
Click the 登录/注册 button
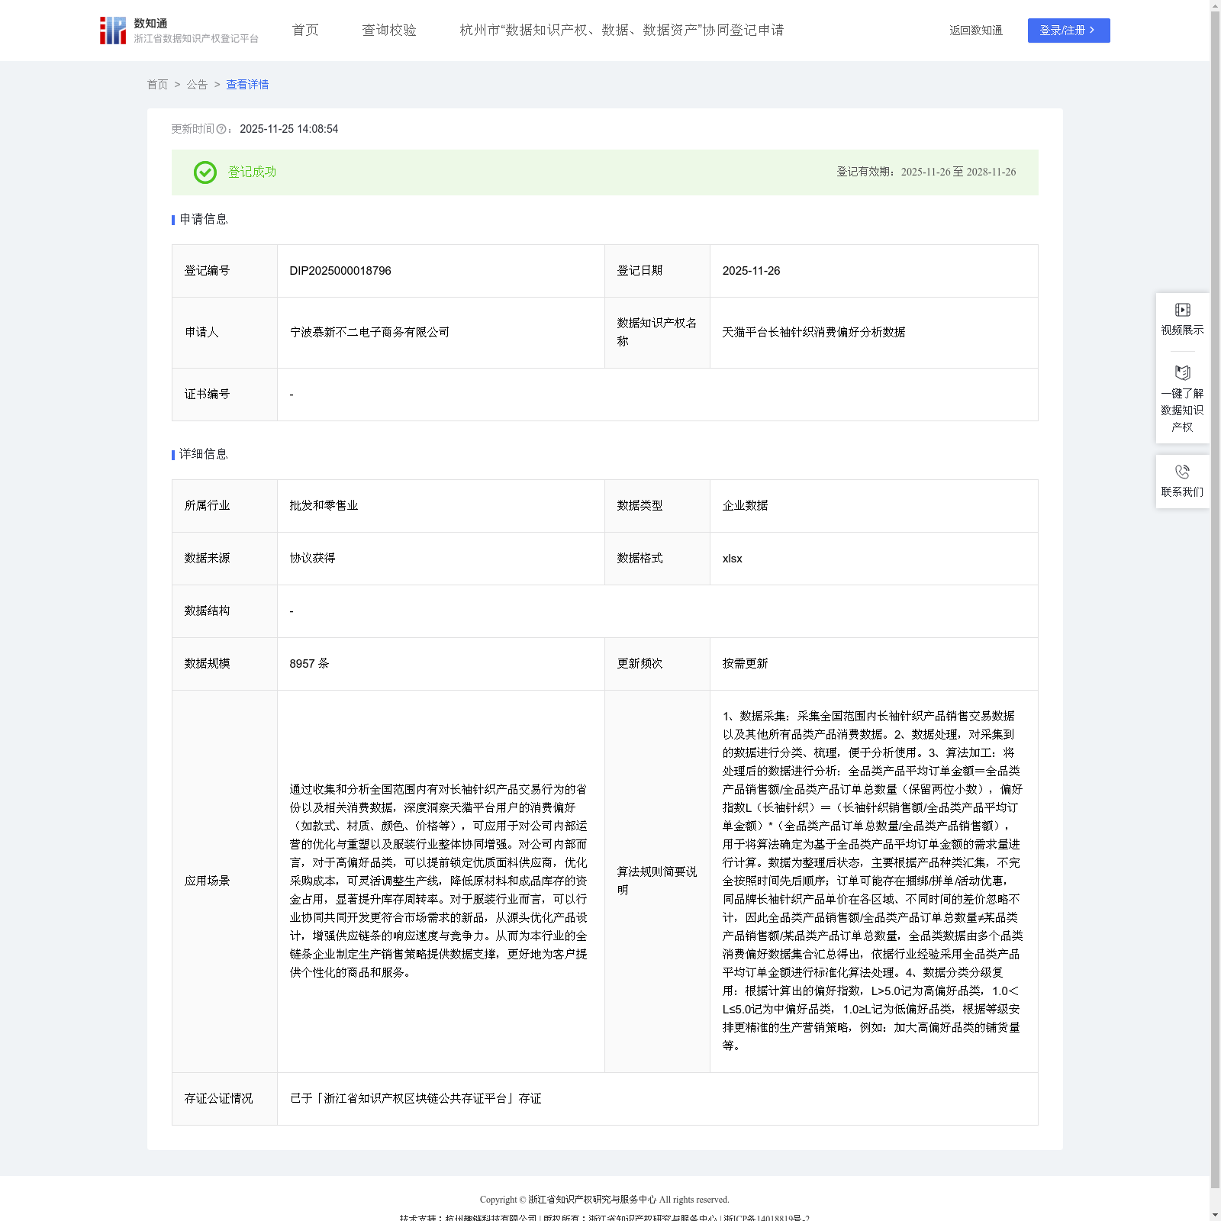(x=1068, y=31)
